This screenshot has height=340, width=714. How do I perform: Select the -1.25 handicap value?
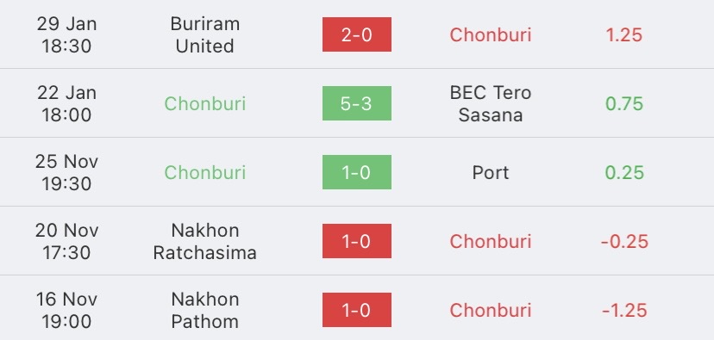pyautogui.click(x=624, y=310)
